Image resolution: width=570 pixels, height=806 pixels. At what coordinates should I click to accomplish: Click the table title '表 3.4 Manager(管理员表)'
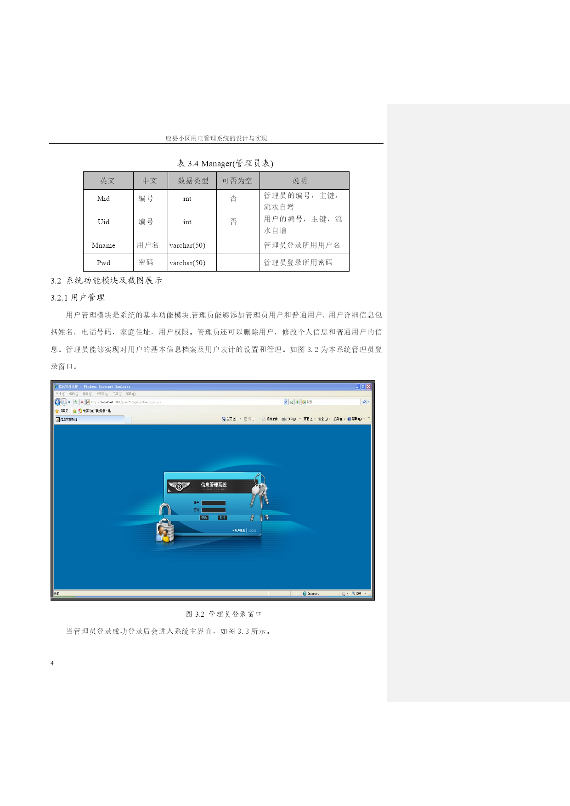pos(225,164)
